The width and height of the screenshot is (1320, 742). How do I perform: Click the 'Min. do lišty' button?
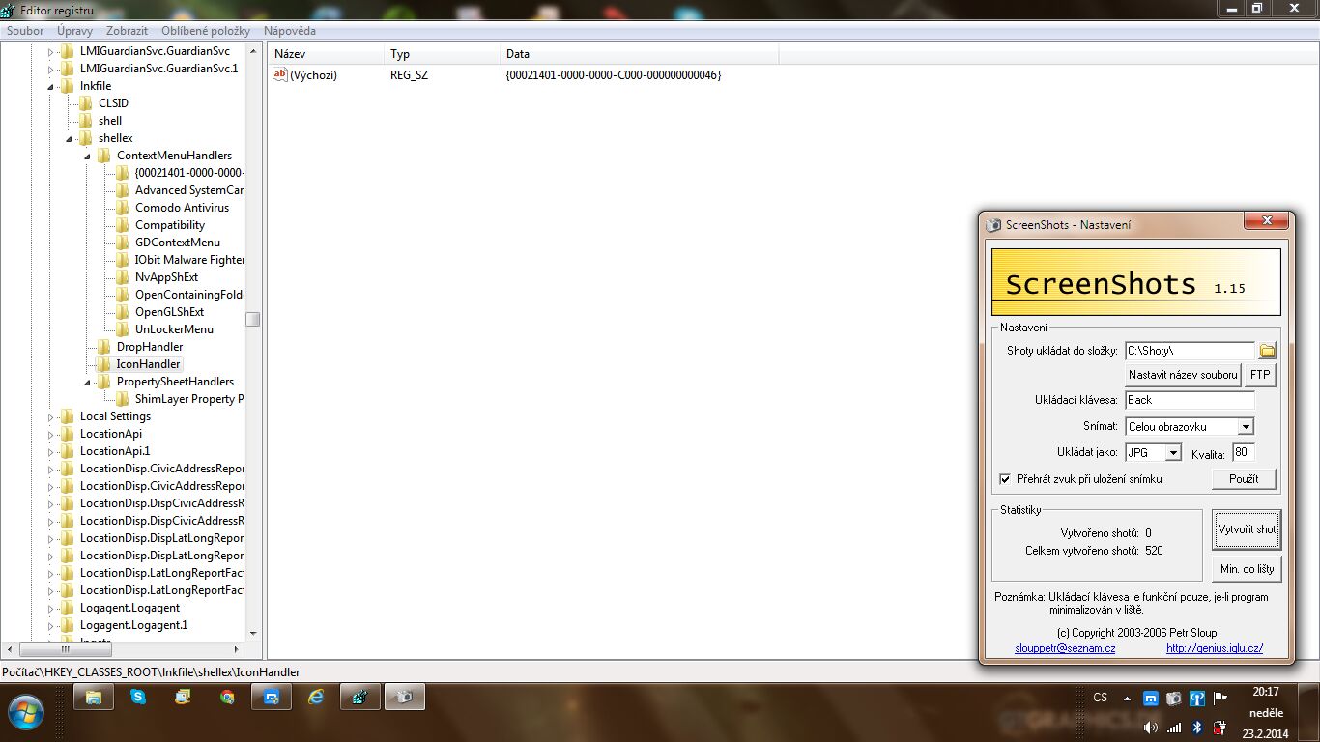[1247, 569]
